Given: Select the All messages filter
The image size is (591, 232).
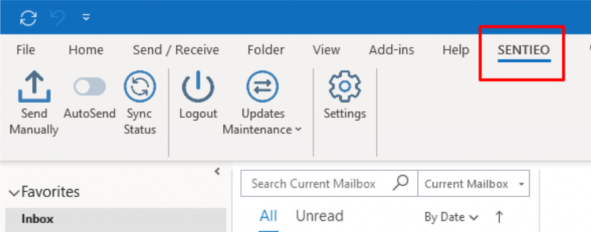Looking at the screenshot, I should pos(268,216).
